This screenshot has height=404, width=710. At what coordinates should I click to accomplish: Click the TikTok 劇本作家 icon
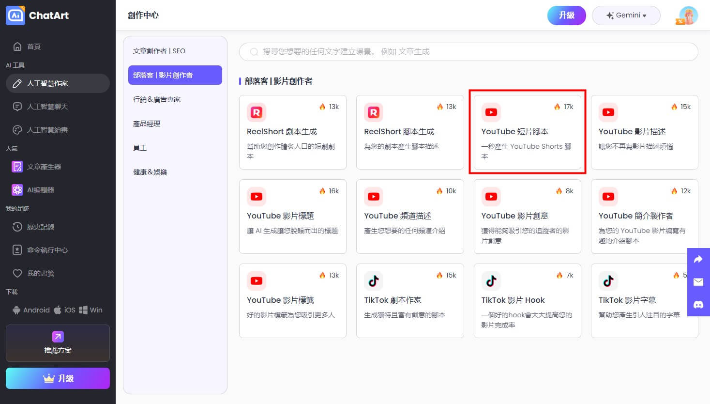[374, 281]
